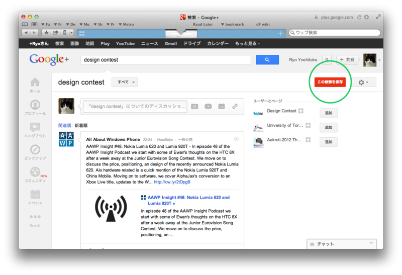Open the dF wiki bookmark
Viewport: 402px width, 275px height.
coord(263,24)
